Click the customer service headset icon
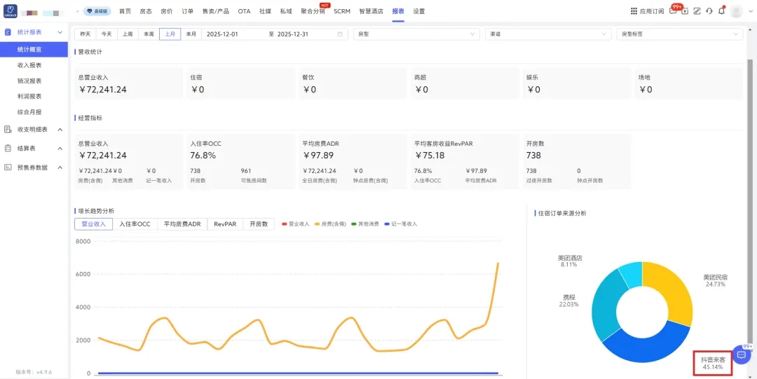The image size is (757, 379). point(709,11)
